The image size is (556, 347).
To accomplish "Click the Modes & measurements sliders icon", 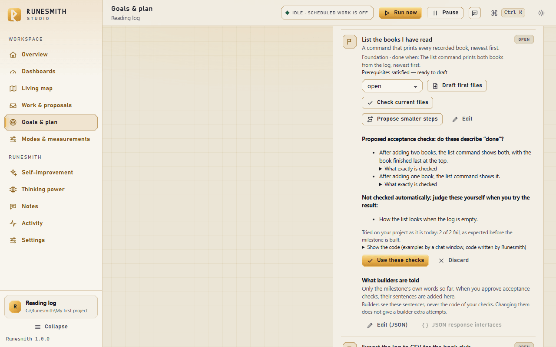I will (x=13, y=139).
